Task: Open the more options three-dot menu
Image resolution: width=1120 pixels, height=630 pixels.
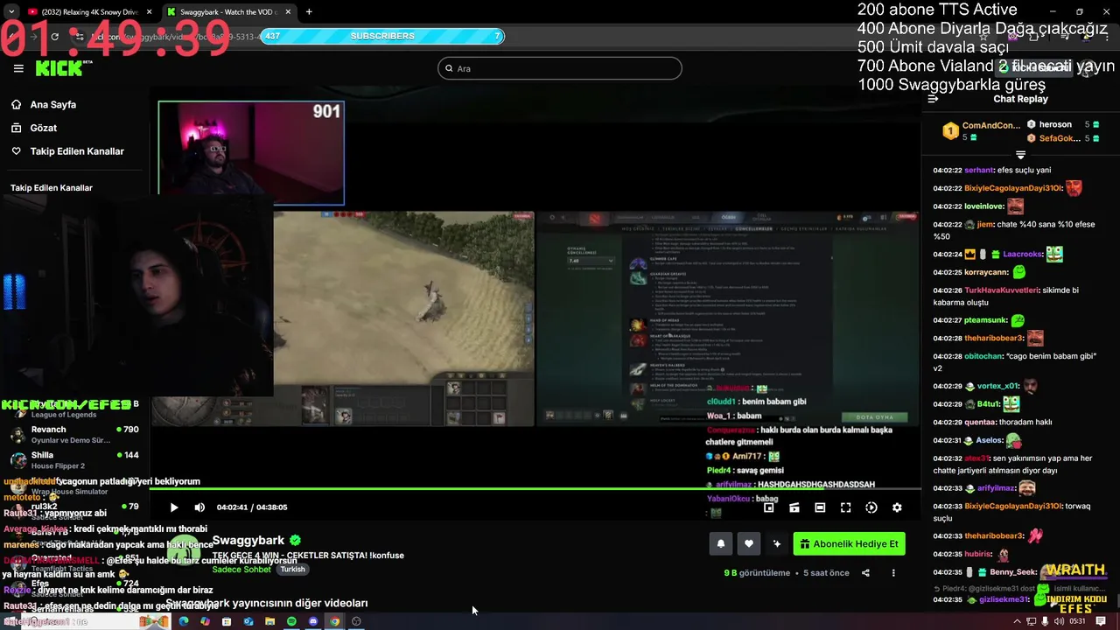Action: pyautogui.click(x=893, y=573)
